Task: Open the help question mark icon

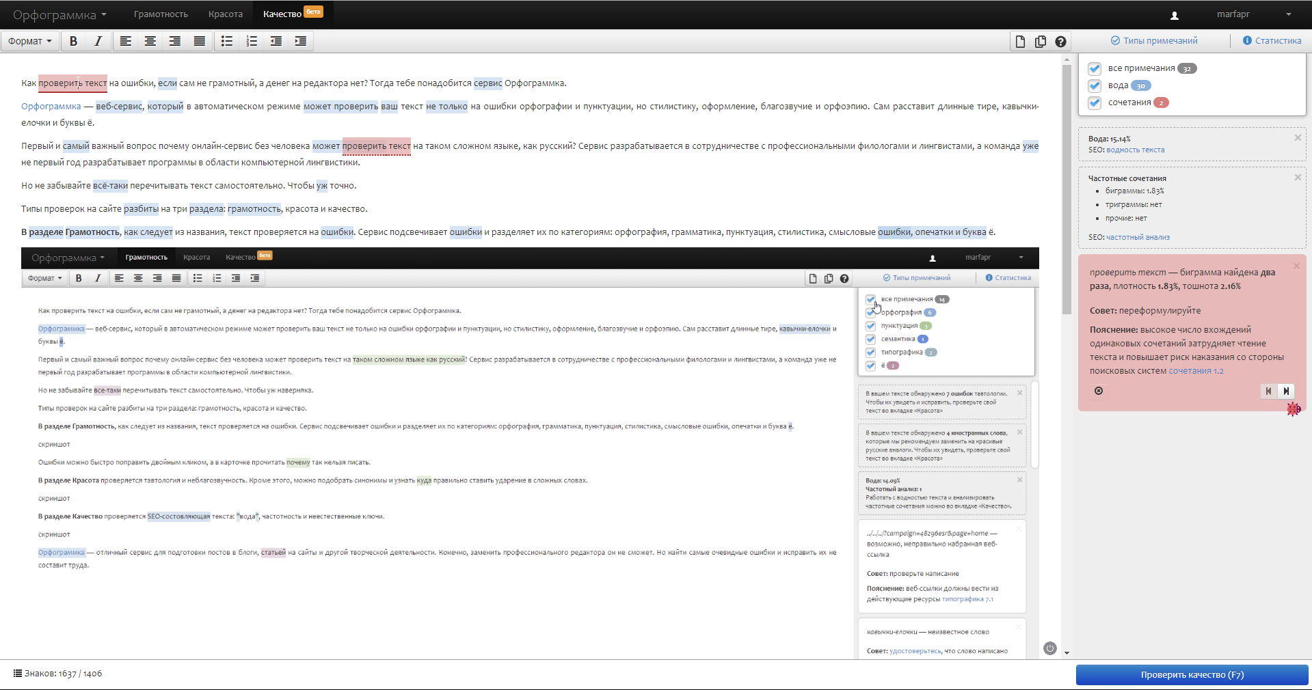Action: click(x=1060, y=42)
